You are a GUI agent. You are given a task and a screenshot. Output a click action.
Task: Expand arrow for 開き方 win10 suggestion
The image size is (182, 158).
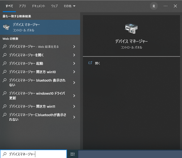point(74,72)
